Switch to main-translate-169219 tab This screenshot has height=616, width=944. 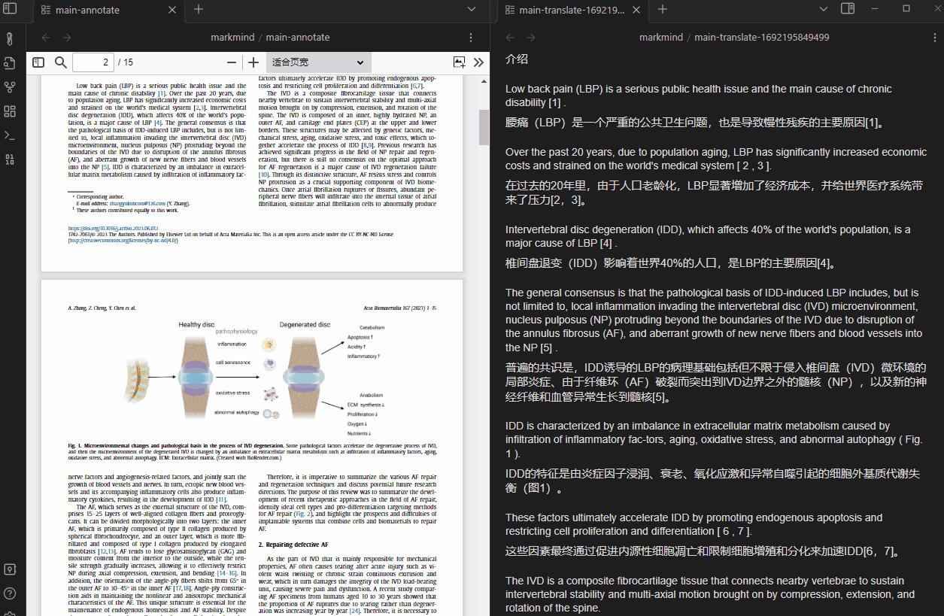tap(572, 10)
